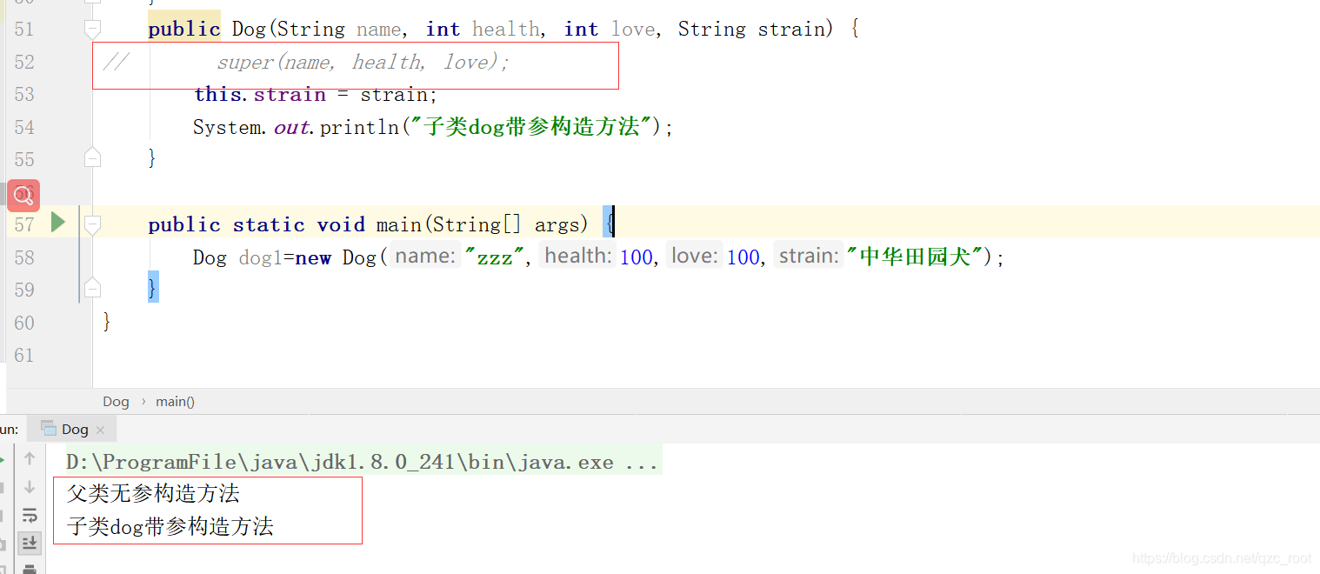Click fold end marker on line 59

click(92, 289)
